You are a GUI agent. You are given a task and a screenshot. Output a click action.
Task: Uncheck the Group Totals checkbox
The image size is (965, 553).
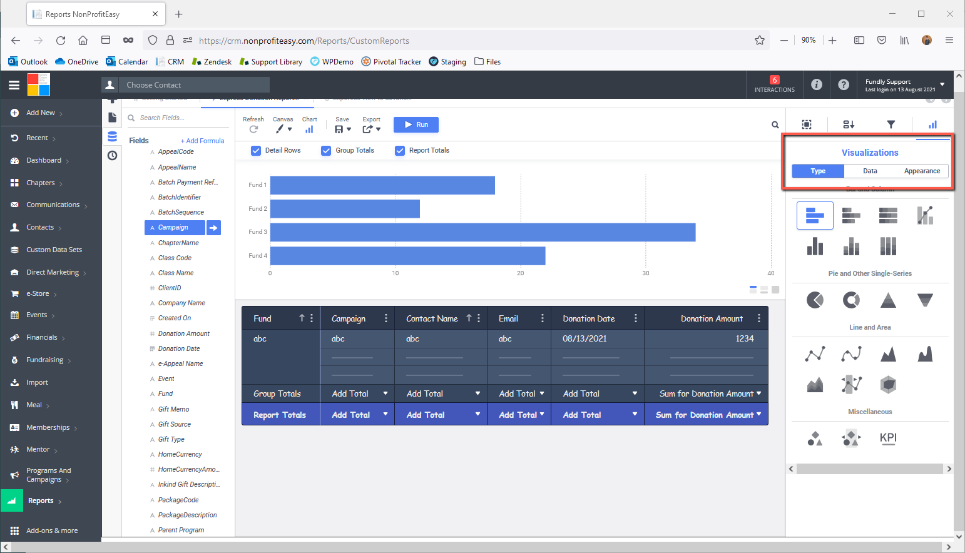tap(326, 150)
